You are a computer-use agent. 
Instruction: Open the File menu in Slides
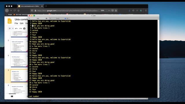tap(16, 23)
